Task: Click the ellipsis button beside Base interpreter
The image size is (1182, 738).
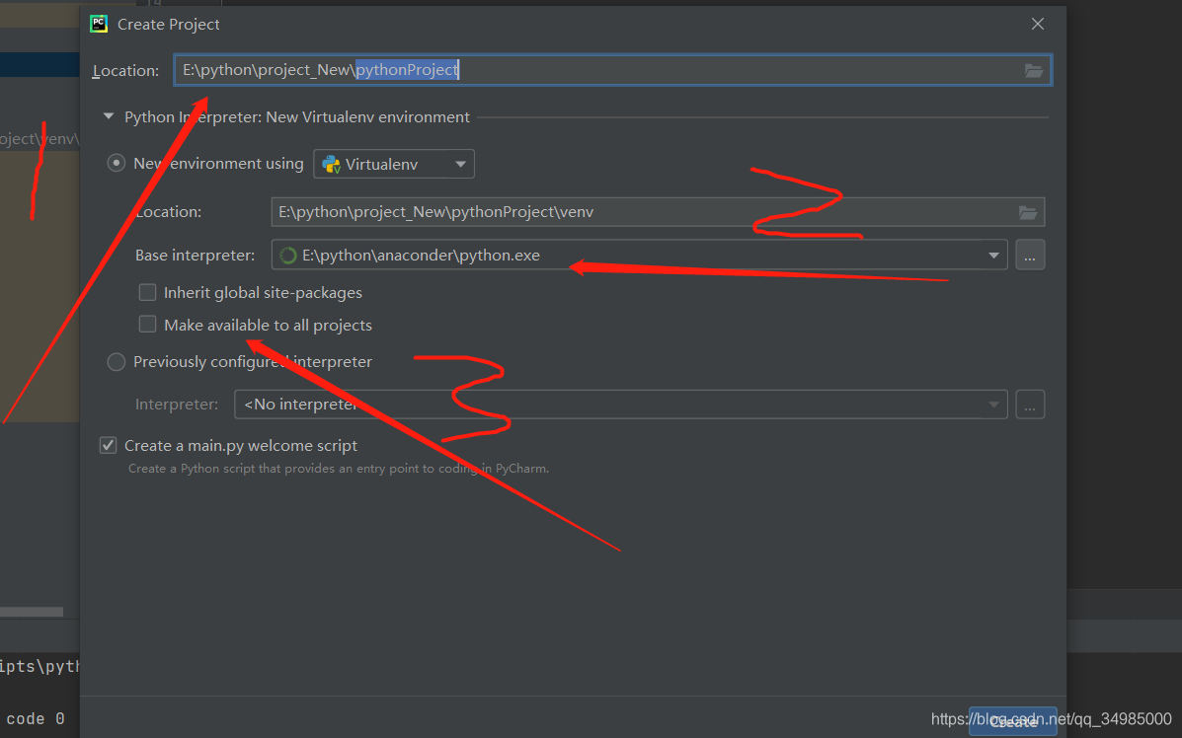Action: click(1030, 256)
